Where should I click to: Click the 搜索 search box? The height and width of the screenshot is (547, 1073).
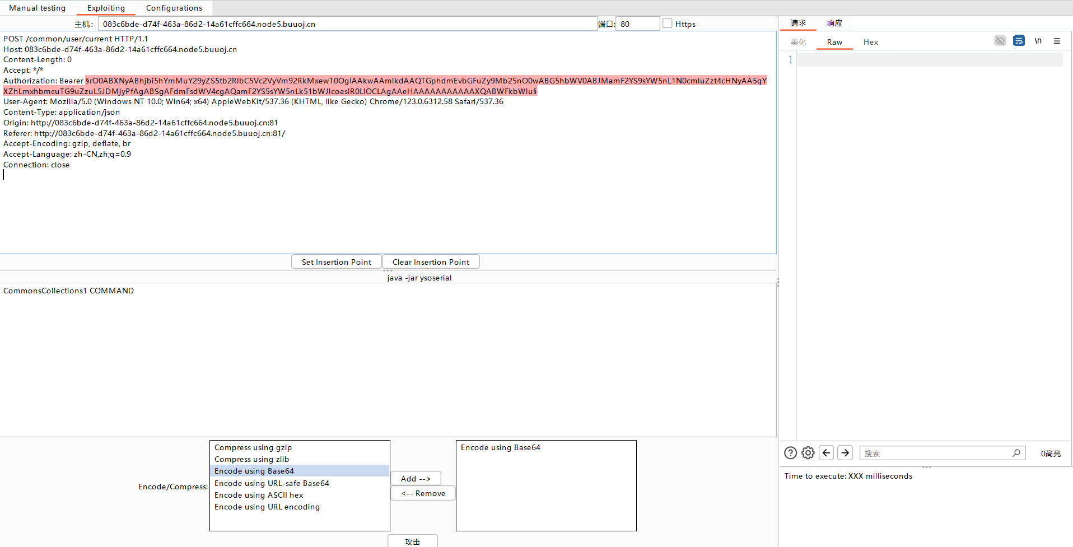[x=935, y=453]
